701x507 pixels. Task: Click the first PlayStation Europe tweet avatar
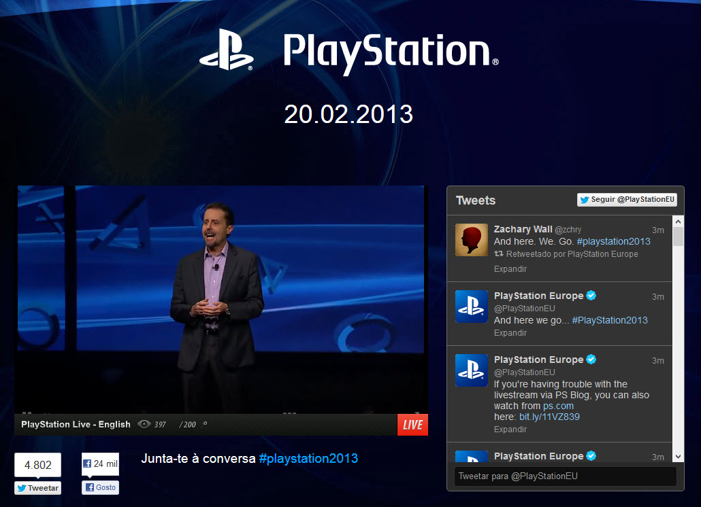[x=472, y=307]
